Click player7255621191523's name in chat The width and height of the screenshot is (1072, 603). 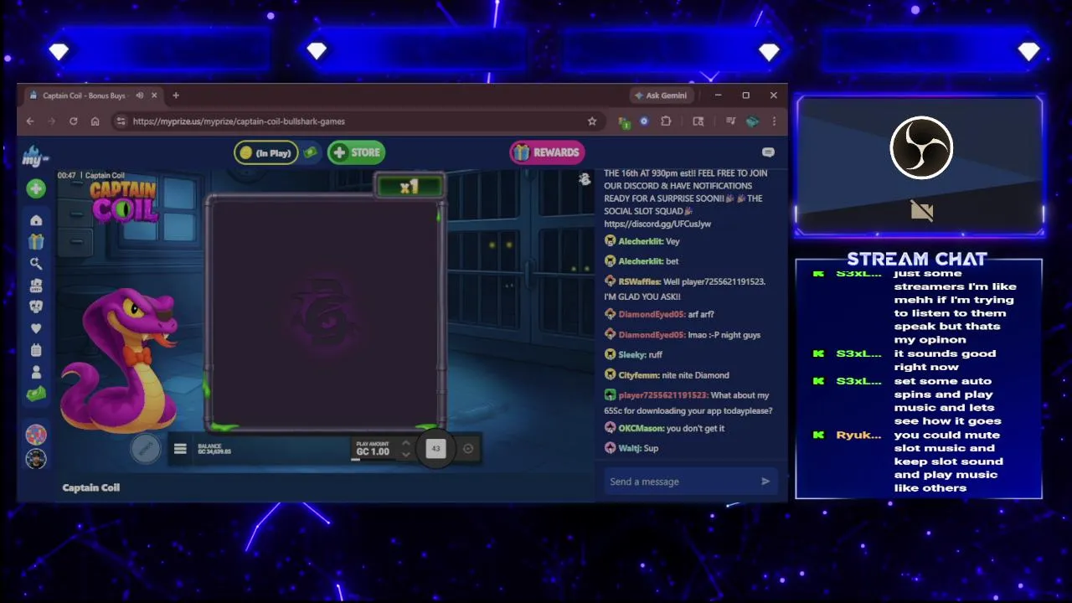[x=663, y=395]
